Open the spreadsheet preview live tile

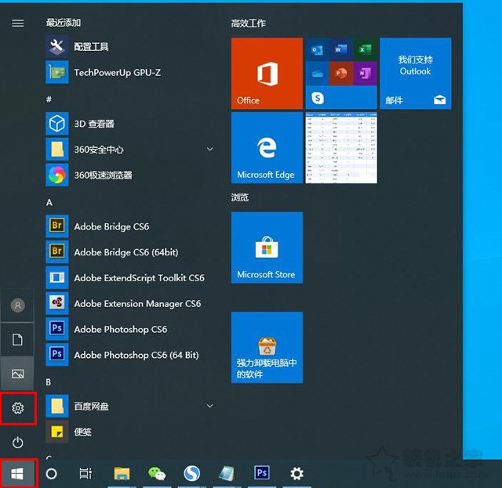(x=341, y=147)
